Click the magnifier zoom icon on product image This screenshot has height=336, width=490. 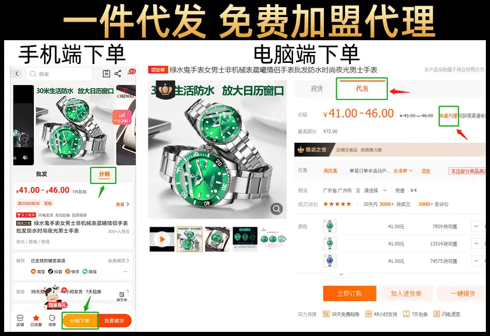pos(276,209)
